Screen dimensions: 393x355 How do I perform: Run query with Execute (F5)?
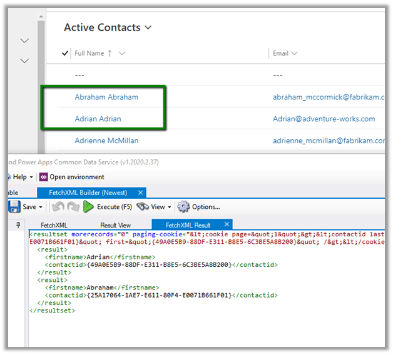point(107,207)
